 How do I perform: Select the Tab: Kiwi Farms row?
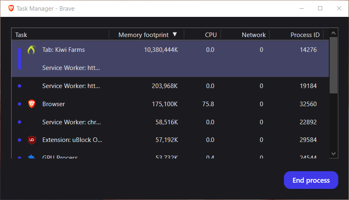pyautogui.click(x=170, y=50)
